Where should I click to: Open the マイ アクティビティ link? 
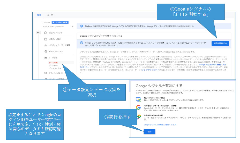pyautogui.click(x=150, y=70)
